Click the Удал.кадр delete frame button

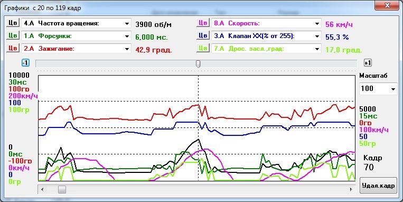coord(378,186)
